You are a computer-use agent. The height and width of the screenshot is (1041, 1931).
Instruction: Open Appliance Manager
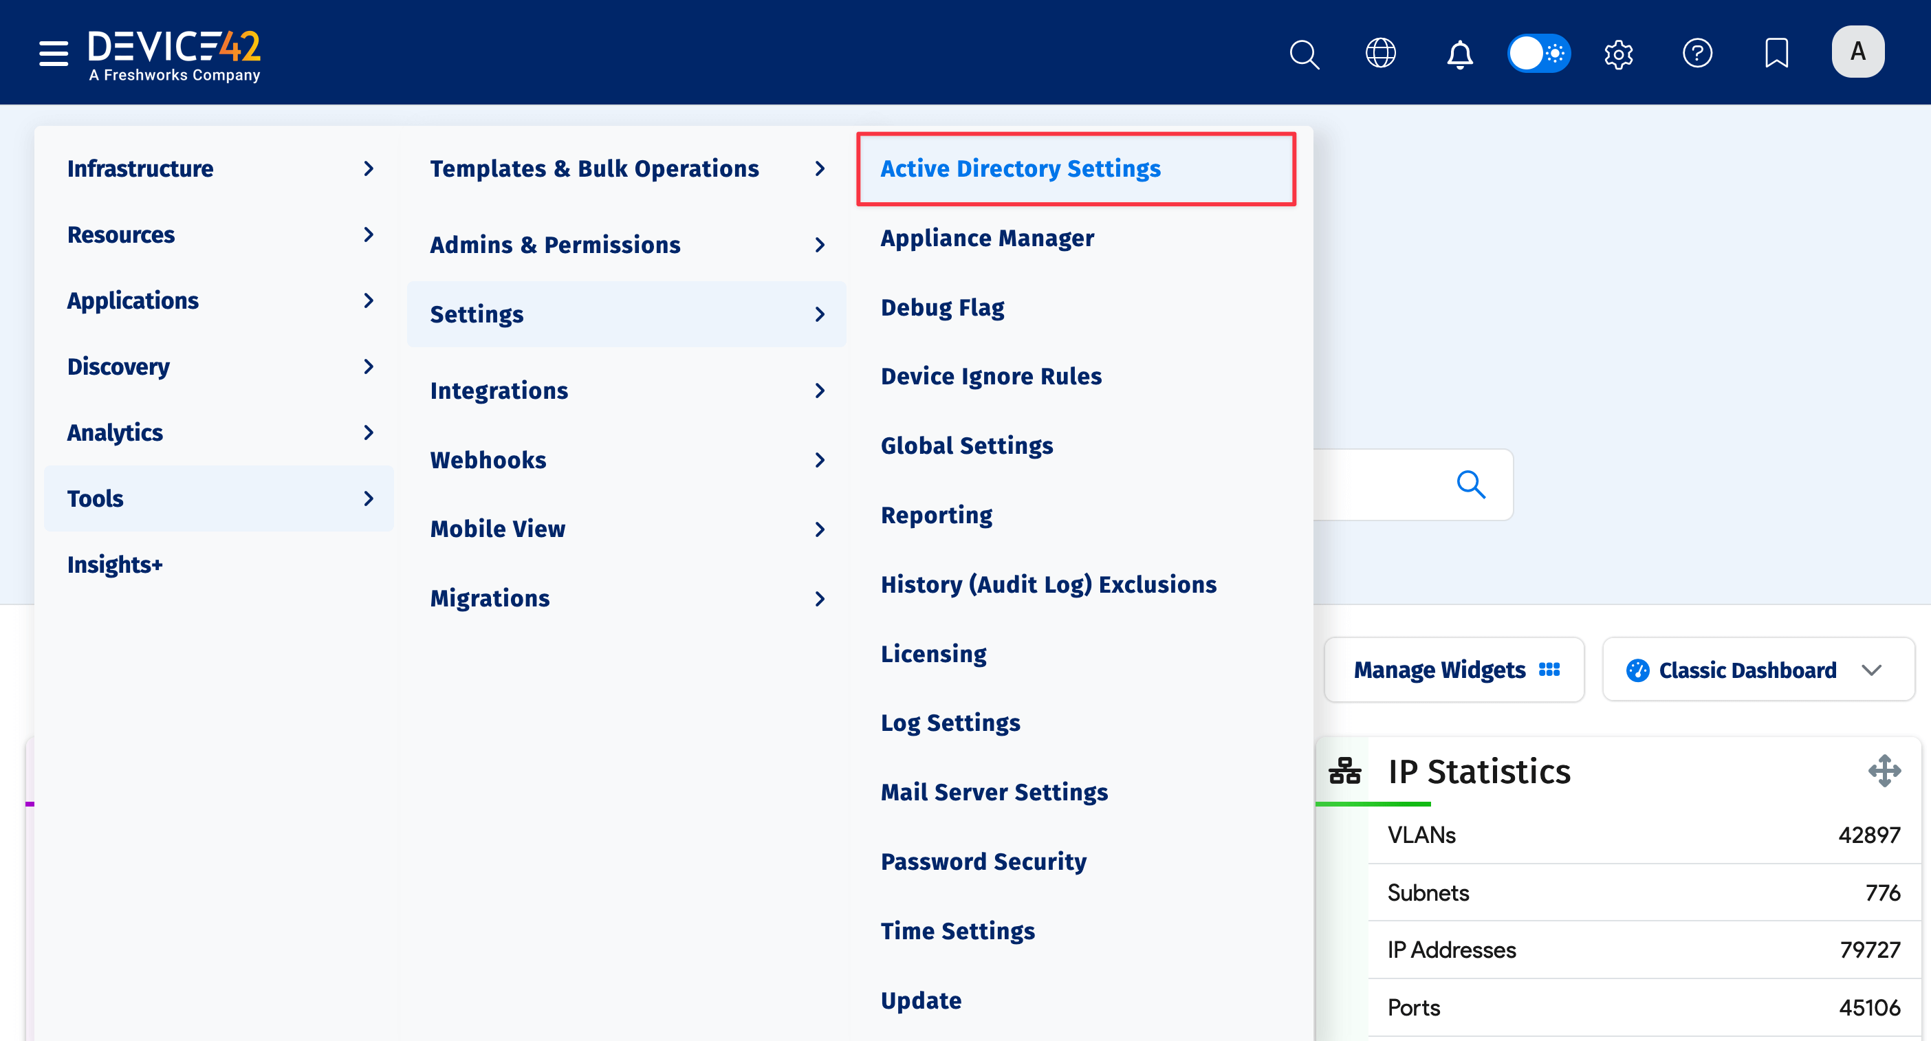point(988,238)
